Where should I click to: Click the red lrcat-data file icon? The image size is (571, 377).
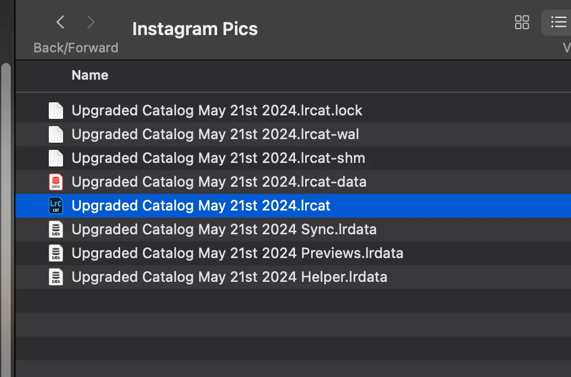point(55,182)
